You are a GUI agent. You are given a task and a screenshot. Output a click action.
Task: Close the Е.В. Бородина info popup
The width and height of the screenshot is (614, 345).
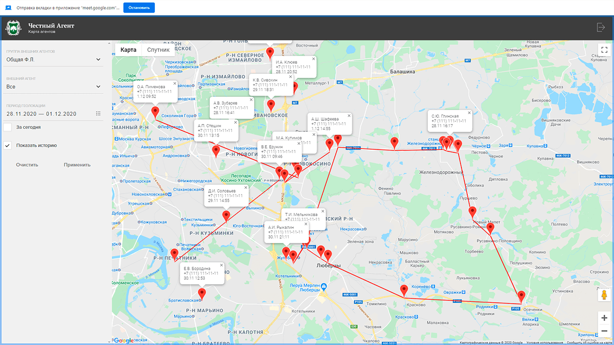pos(221,265)
